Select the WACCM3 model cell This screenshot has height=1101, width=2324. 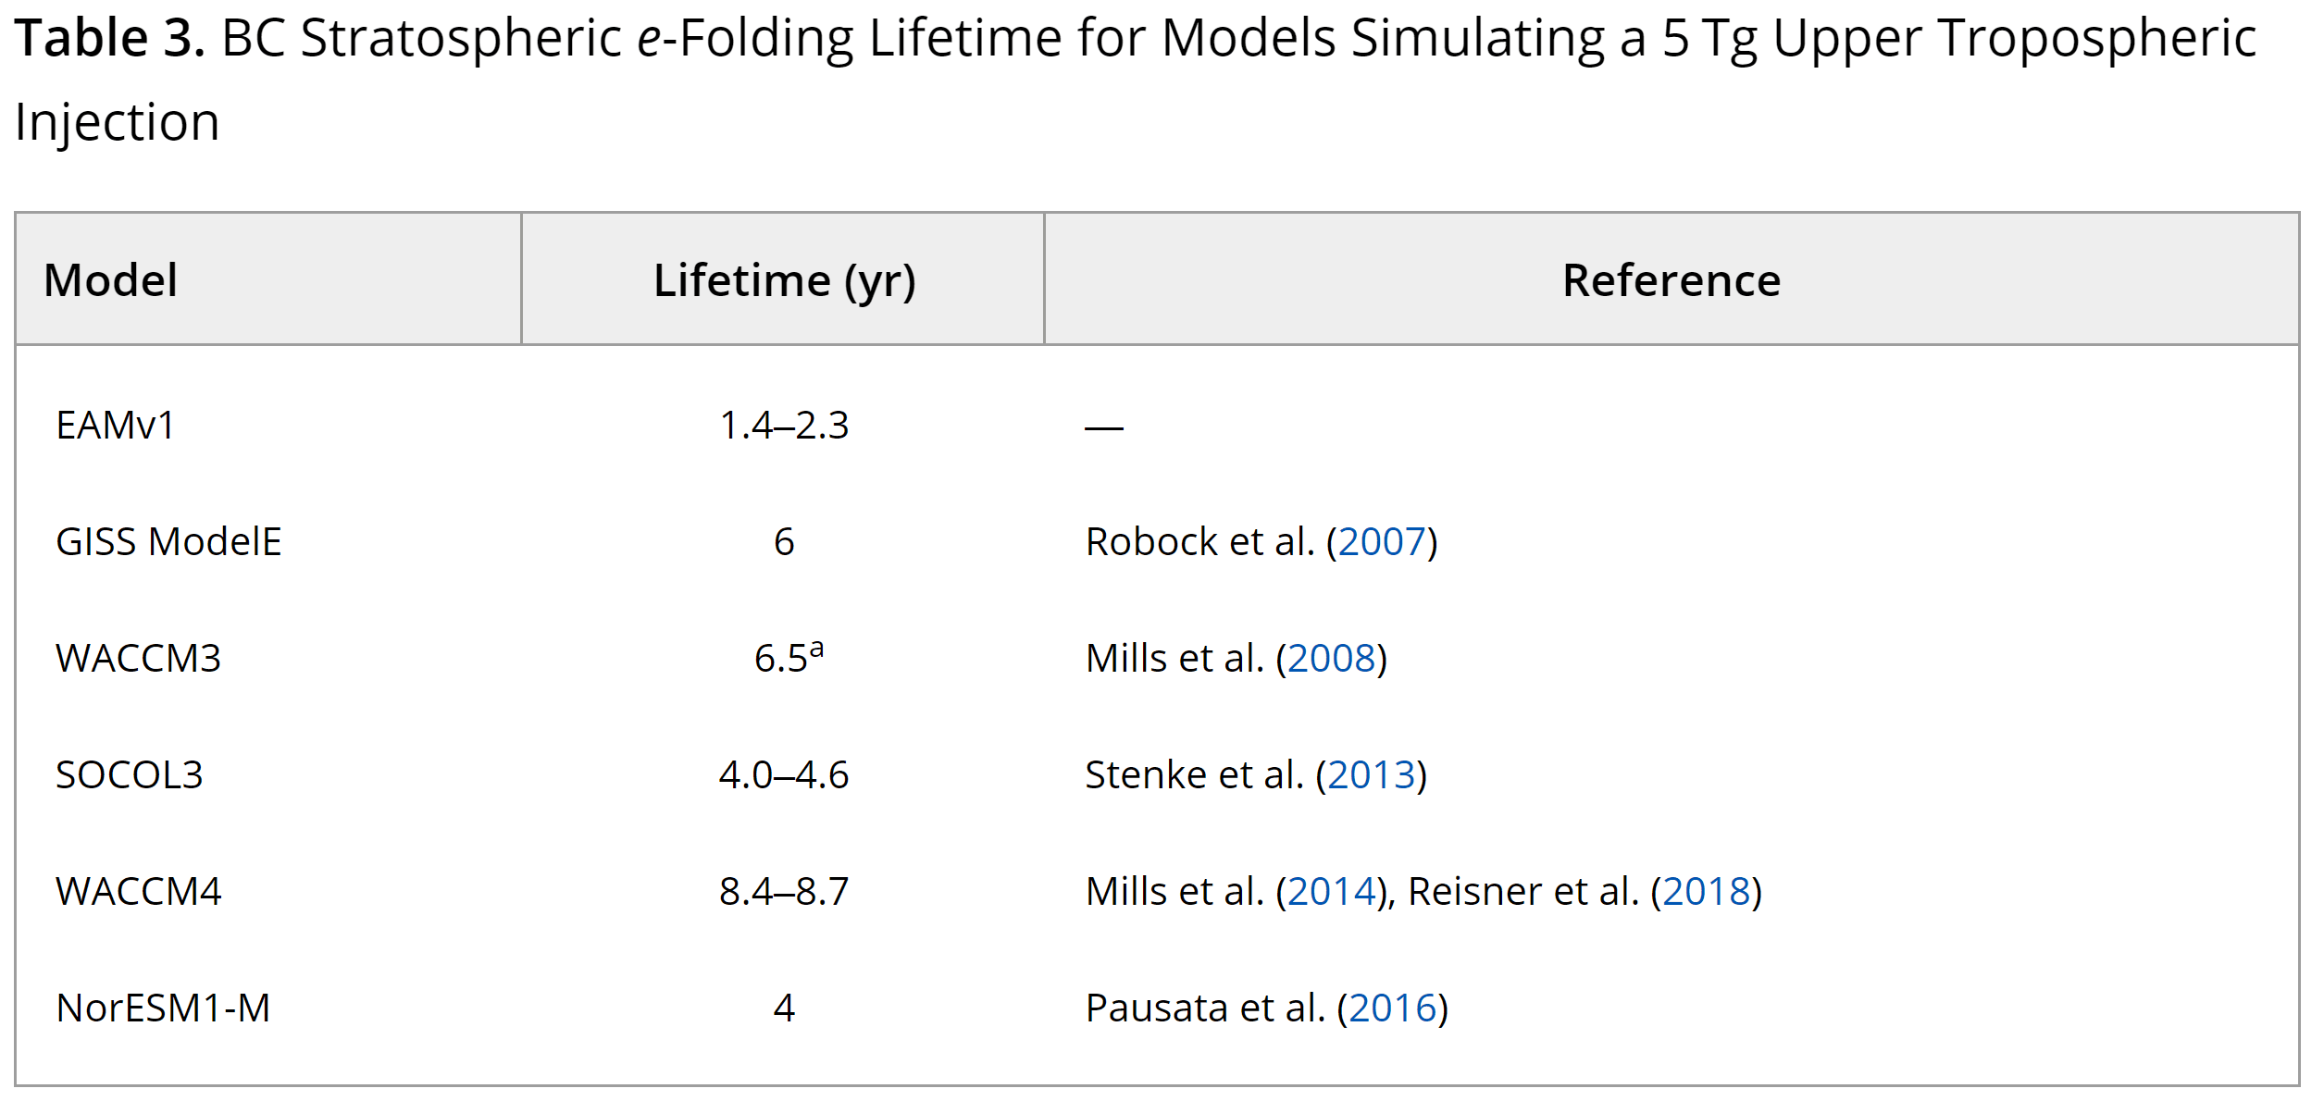139,659
